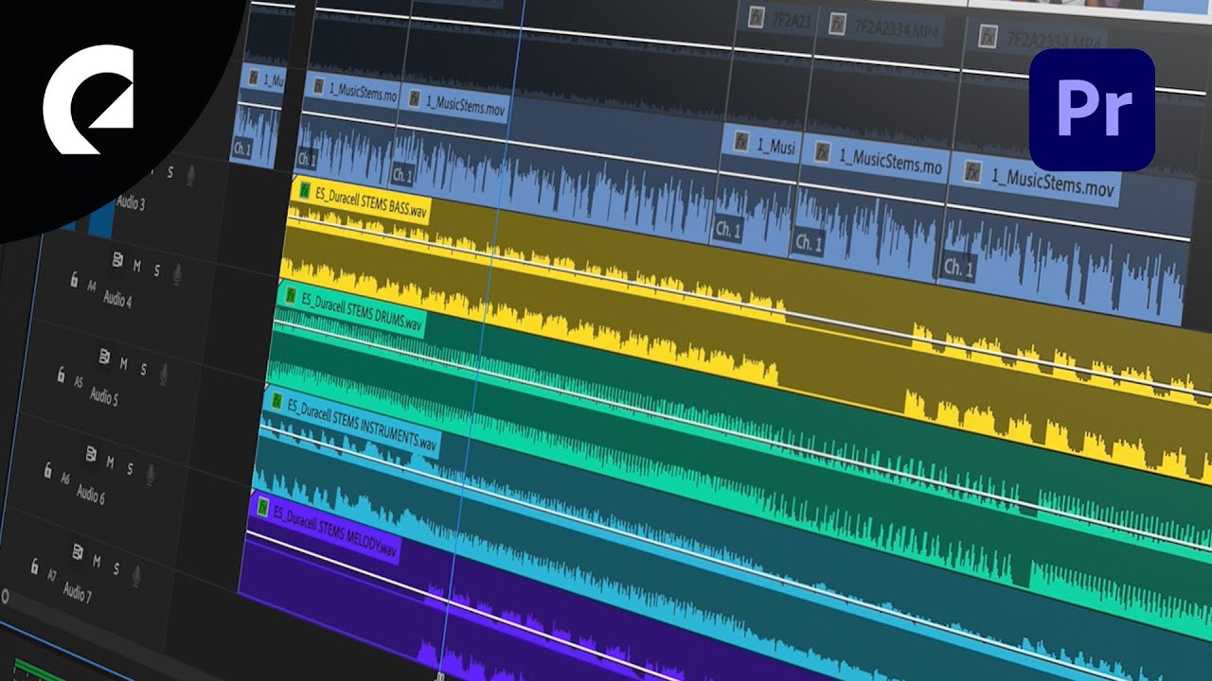
Task: Click the voice-over record mic on Audio 6
Action: pos(150,475)
